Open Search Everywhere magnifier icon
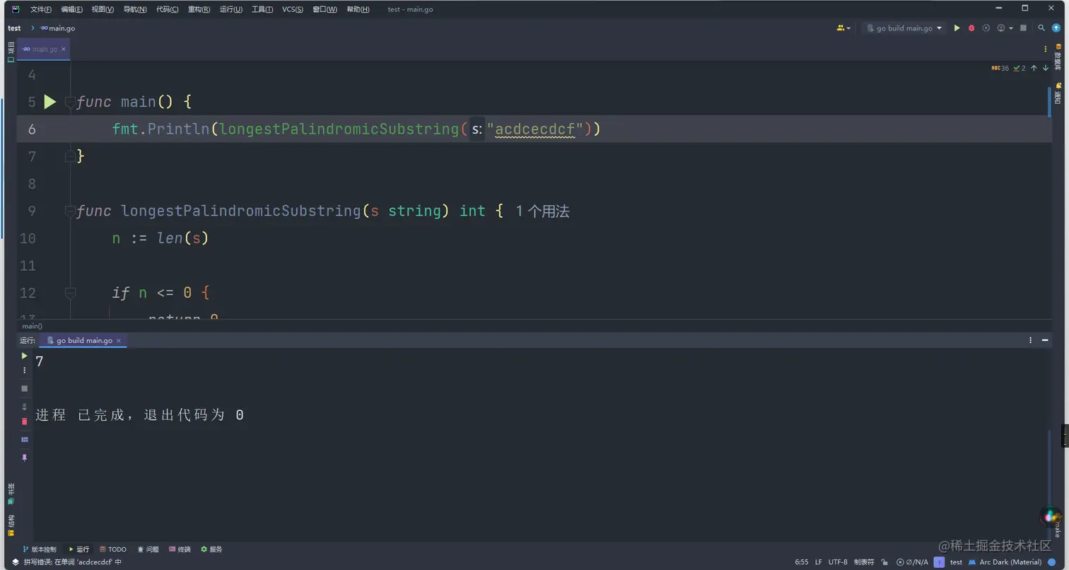This screenshot has height=570, width=1069. (1041, 28)
